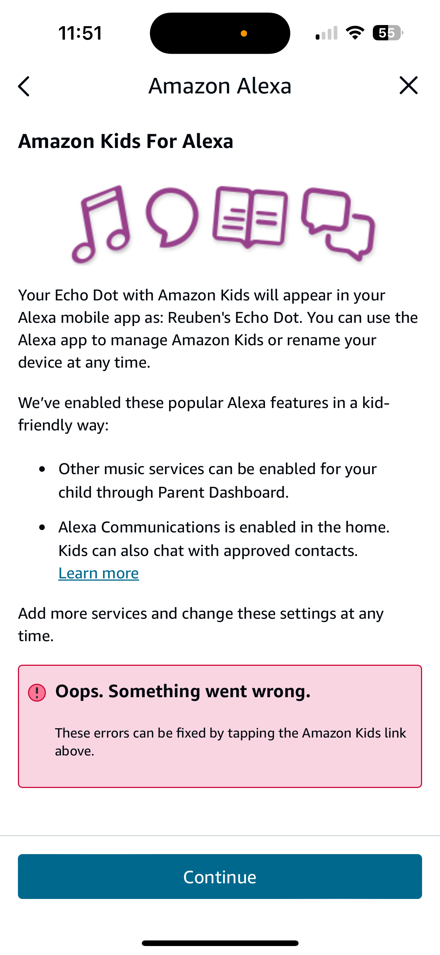Tap the Wi-Fi status icon
The image size is (440, 955).
pos(355,33)
